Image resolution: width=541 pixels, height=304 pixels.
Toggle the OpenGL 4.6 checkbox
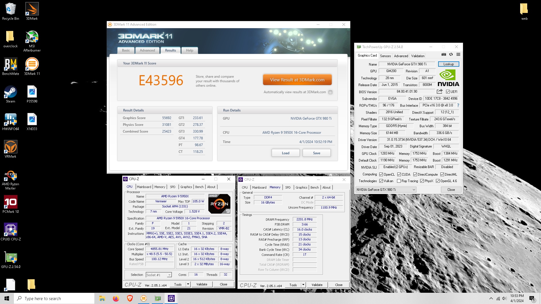pyautogui.click(x=438, y=181)
